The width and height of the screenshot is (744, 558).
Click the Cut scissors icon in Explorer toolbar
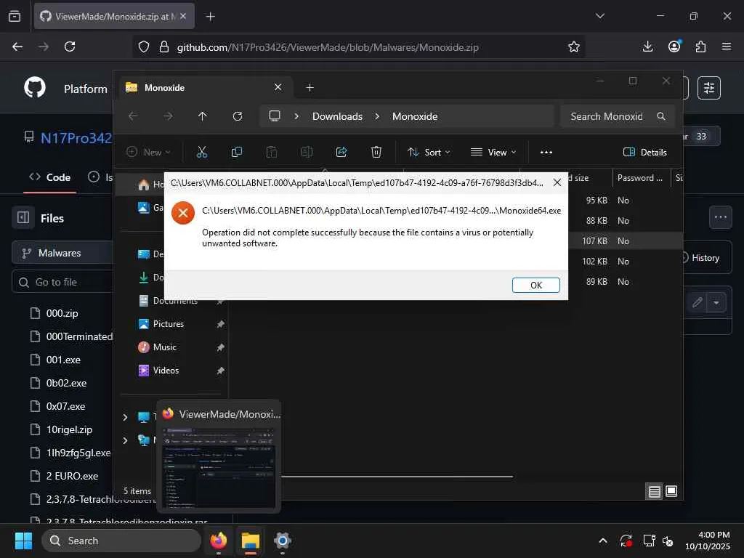tap(202, 152)
